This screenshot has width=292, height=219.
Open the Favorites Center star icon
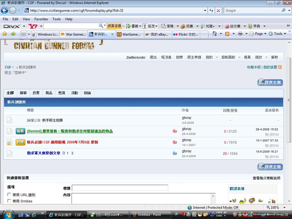(x=5, y=34)
